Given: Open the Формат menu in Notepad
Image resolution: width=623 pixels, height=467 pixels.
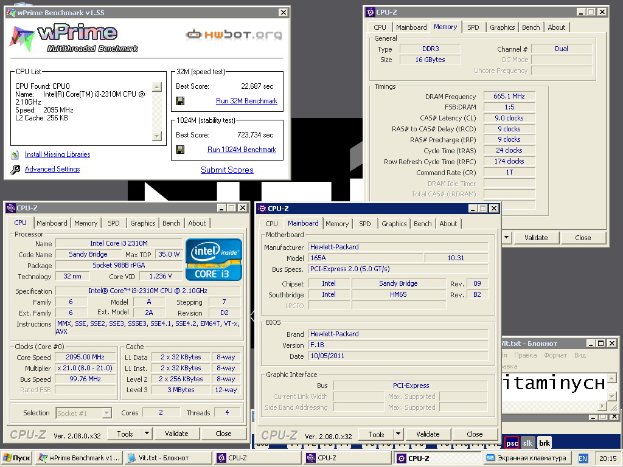Looking at the screenshot, I should 555,355.
